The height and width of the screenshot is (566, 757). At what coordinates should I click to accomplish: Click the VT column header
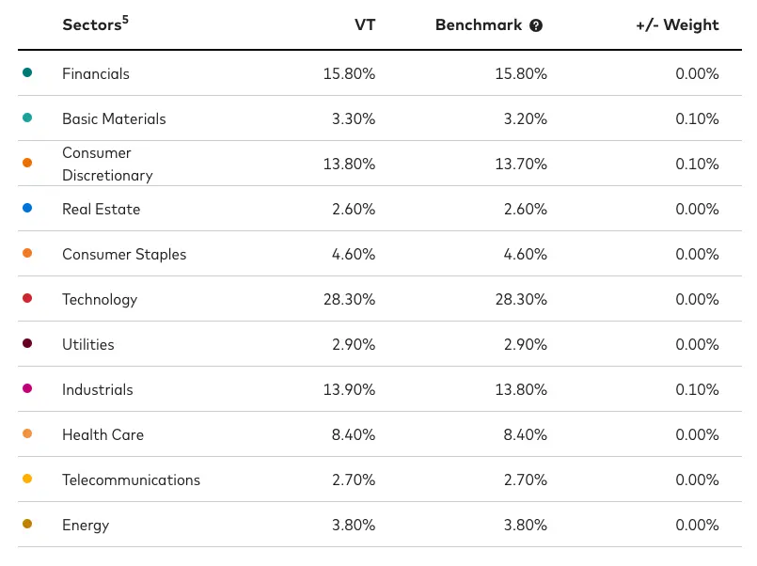[x=364, y=25]
